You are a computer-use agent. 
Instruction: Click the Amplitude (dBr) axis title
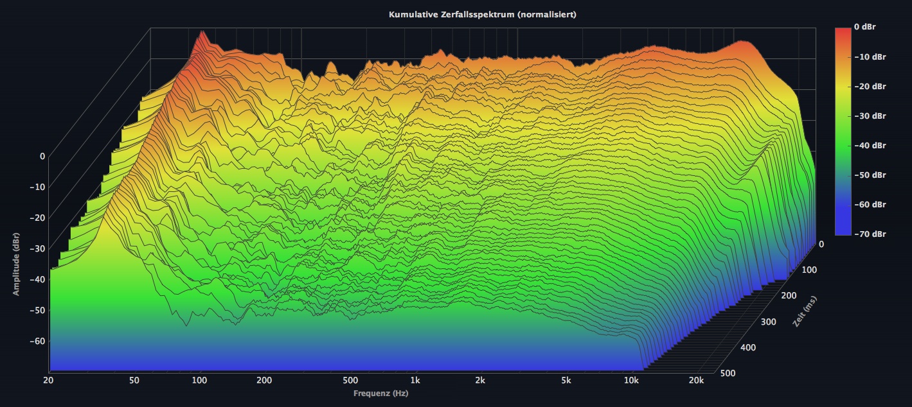pyautogui.click(x=15, y=257)
